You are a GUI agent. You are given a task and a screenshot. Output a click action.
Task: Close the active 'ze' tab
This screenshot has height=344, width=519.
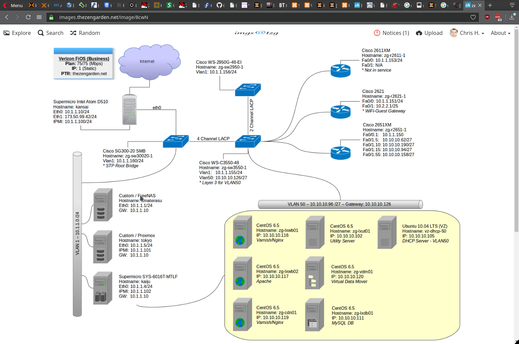pos(480,5)
